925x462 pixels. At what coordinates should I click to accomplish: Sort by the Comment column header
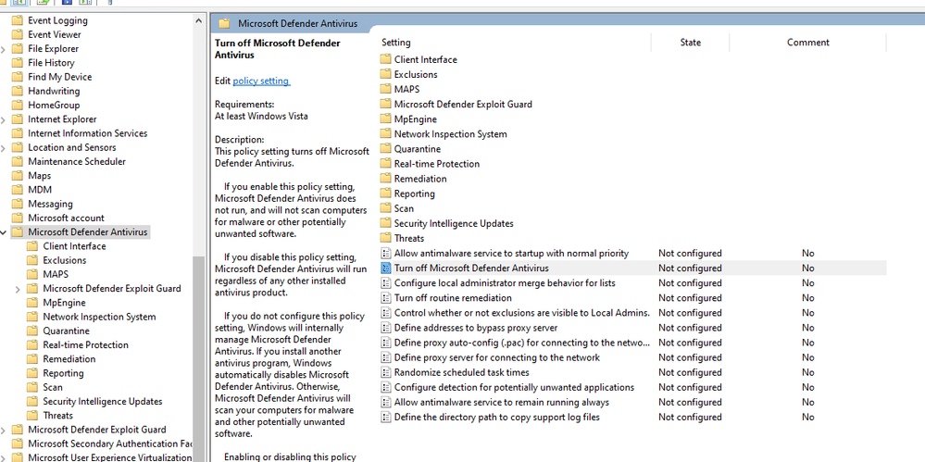coord(807,43)
